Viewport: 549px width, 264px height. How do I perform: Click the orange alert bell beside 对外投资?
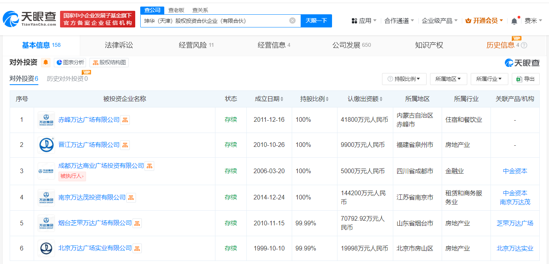click(x=46, y=62)
